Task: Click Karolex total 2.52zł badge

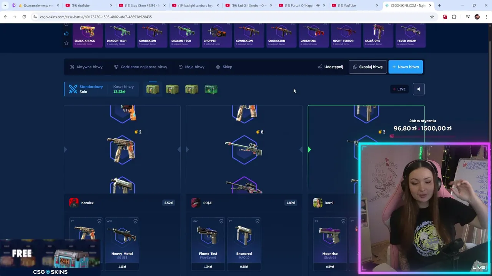Action: pyautogui.click(x=169, y=203)
